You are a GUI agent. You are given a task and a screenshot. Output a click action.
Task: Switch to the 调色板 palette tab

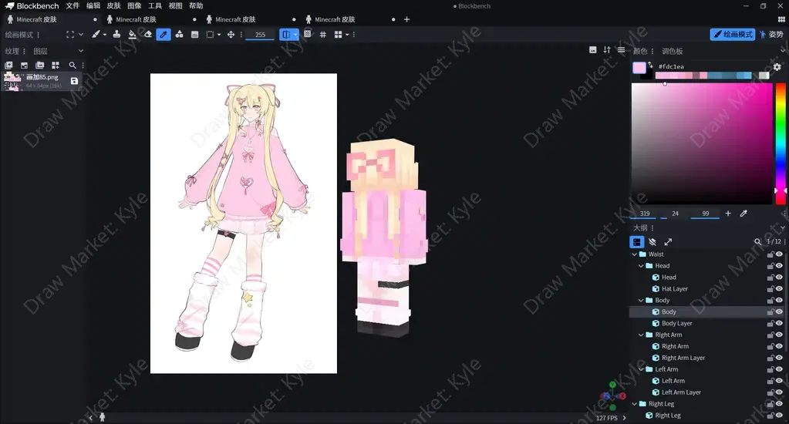click(x=673, y=51)
